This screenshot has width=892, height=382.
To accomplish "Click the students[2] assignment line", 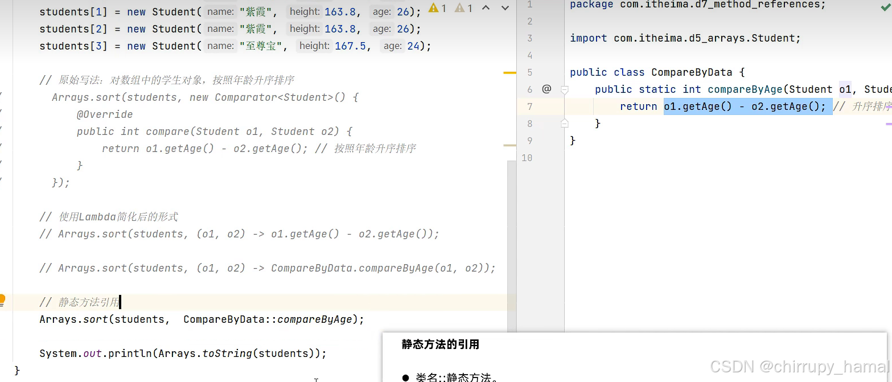I will pos(231,28).
